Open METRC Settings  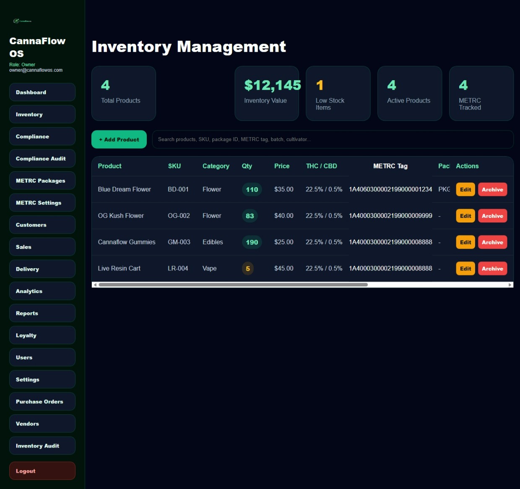click(x=42, y=203)
